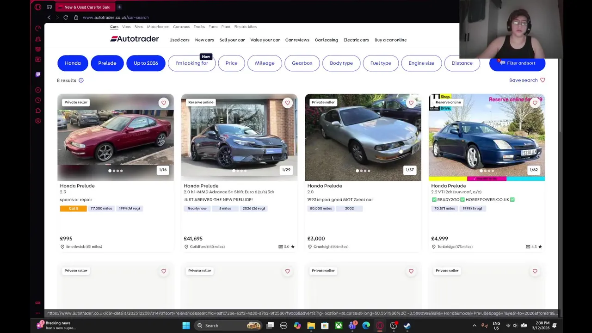The width and height of the screenshot is (592, 333).
Task: Open the Gearbox filter dropdown
Action: [302, 63]
